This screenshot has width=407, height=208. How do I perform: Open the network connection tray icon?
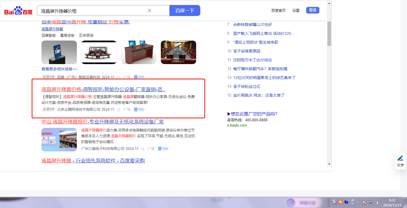[x=371, y=202]
